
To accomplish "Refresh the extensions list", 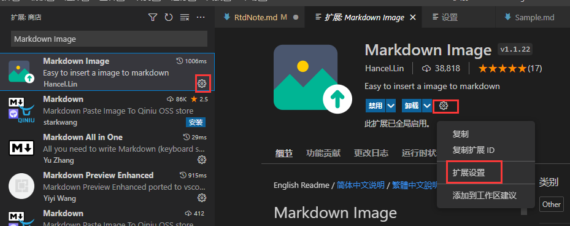I will coord(168,17).
